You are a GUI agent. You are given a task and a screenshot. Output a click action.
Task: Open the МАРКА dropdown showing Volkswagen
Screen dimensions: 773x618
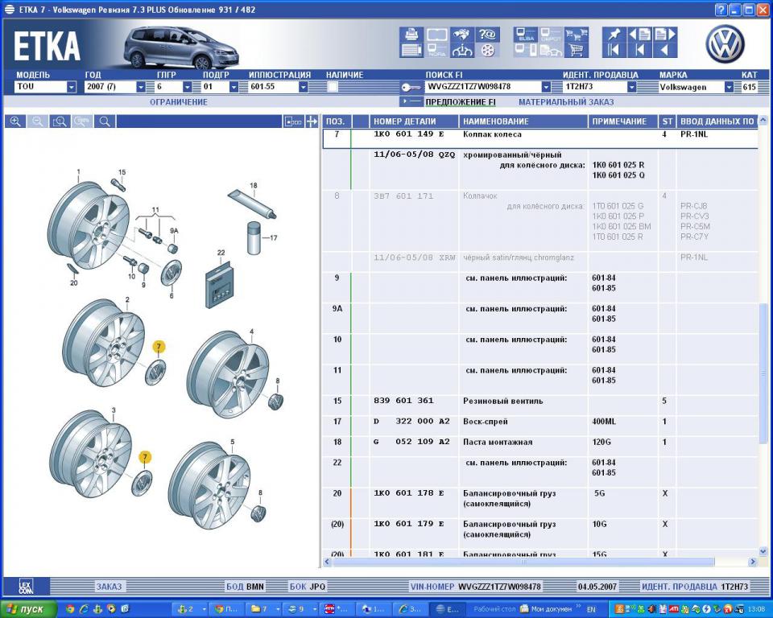click(x=729, y=87)
